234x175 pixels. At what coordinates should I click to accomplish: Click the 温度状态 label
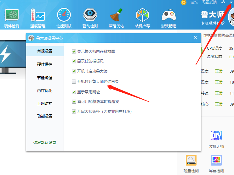(x=214, y=57)
